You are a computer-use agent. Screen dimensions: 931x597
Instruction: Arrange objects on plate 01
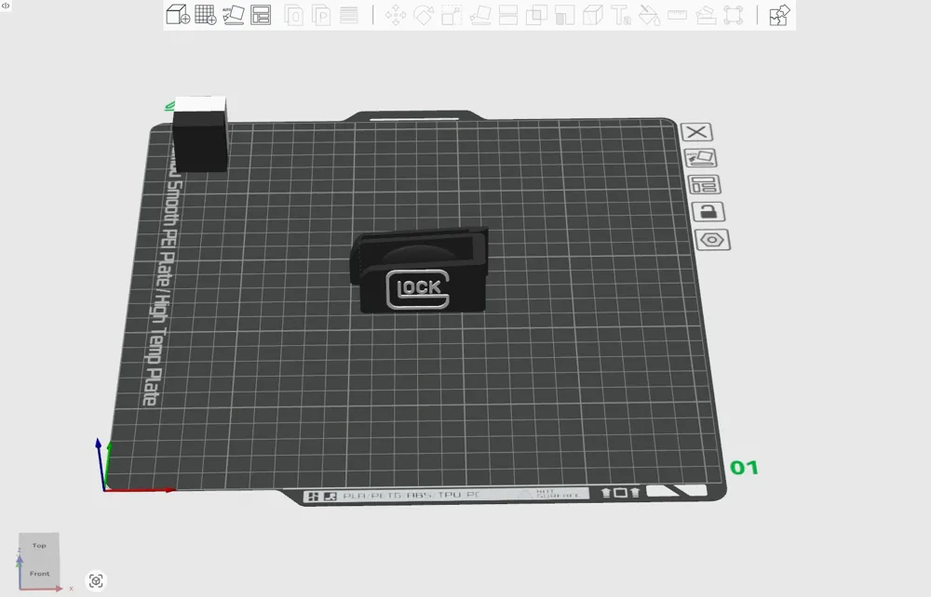[704, 184]
